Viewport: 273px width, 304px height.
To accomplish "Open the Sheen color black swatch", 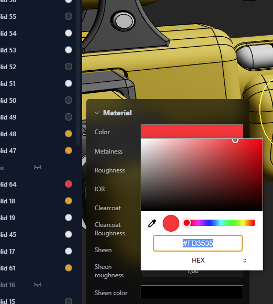I will pyautogui.click(x=192, y=292).
